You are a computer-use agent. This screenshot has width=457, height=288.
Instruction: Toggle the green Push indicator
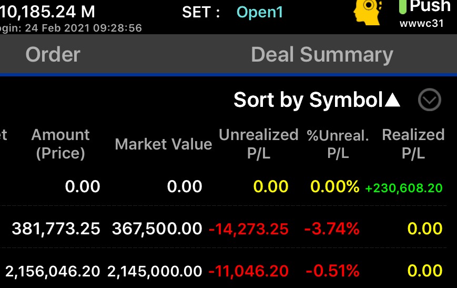click(x=402, y=7)
